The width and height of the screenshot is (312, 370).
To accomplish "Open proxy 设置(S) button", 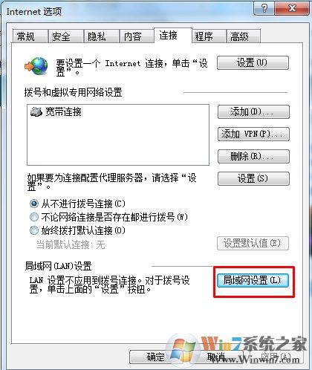I will [x=253, y=178].
